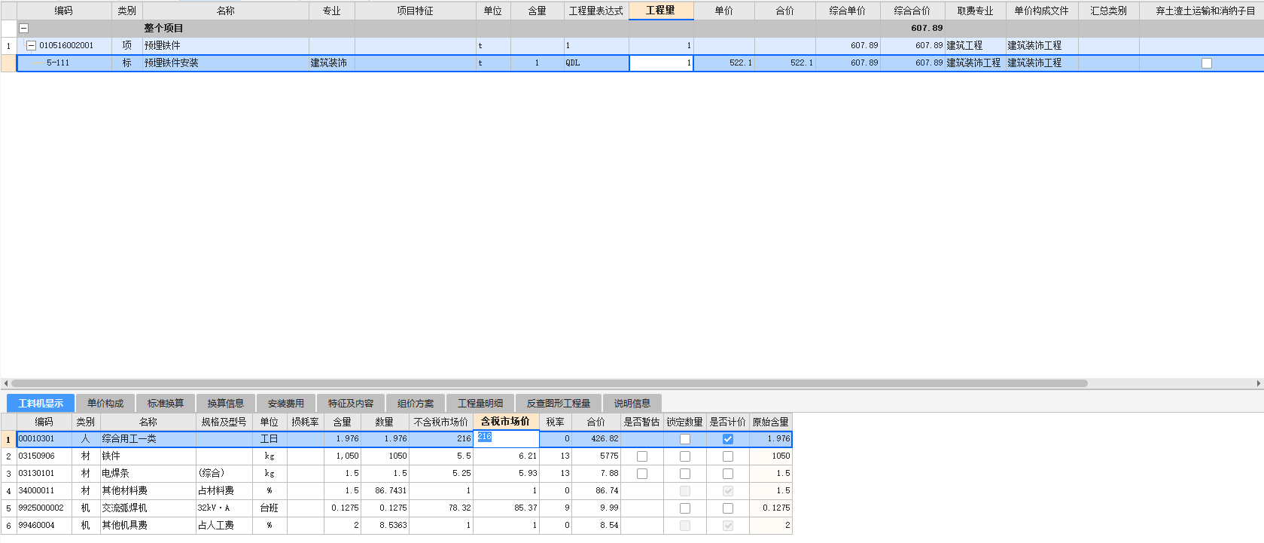Viewport: 1264px width, 543px height.
Task: Click the 工程量 column header
Action: pos(660,11)
